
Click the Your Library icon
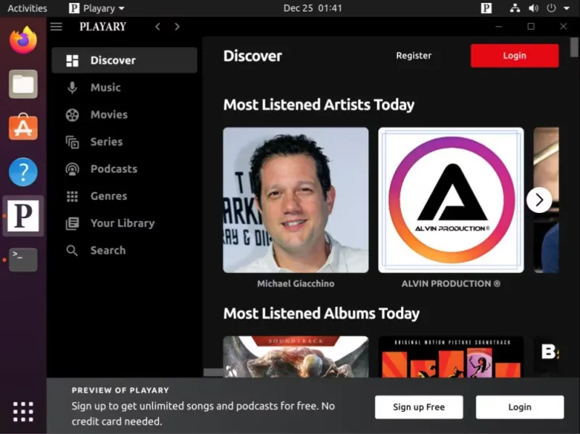pos(72,223)
